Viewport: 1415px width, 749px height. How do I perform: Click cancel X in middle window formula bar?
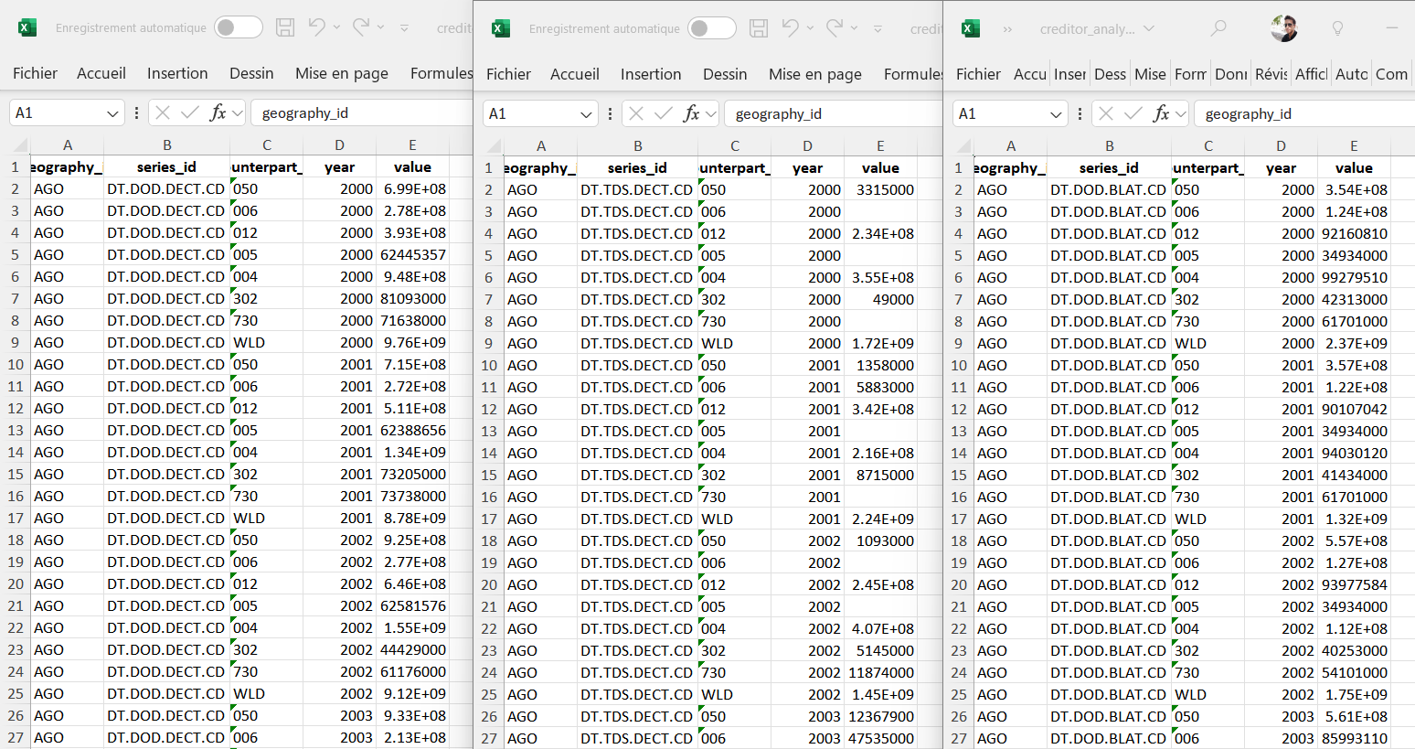tap(636, 113)
